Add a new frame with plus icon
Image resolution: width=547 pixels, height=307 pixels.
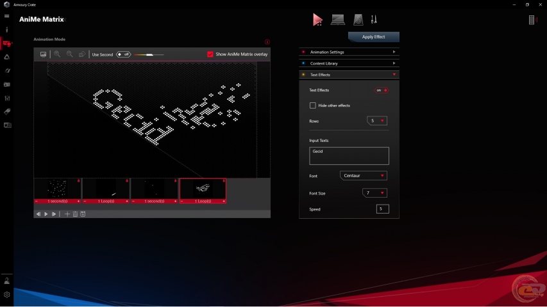pyautogui.click(x=67, y=214)
